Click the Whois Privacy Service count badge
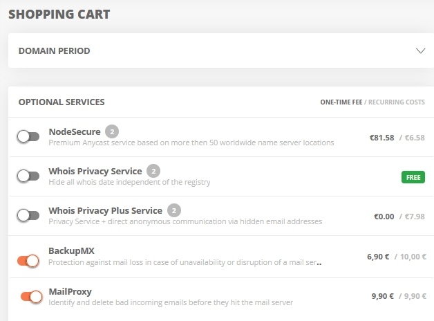 153,171
